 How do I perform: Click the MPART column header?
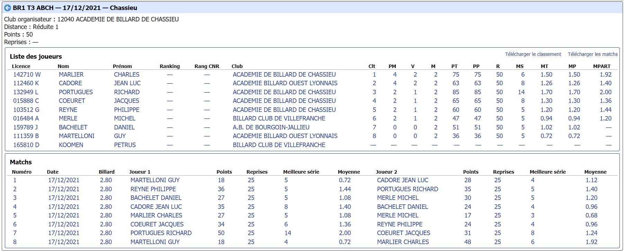[x=602, y=66]
